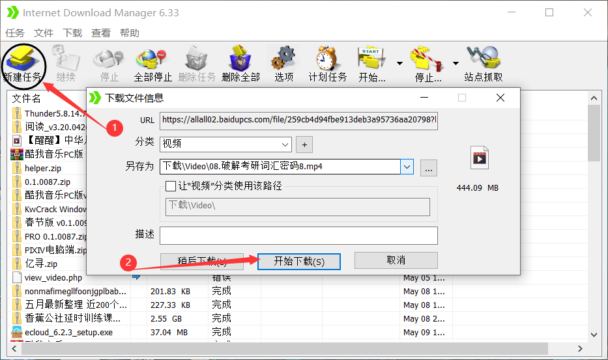Click the horizontal scrollbar thumb of the list
This screenshot has width=608, height=360.
285,348
